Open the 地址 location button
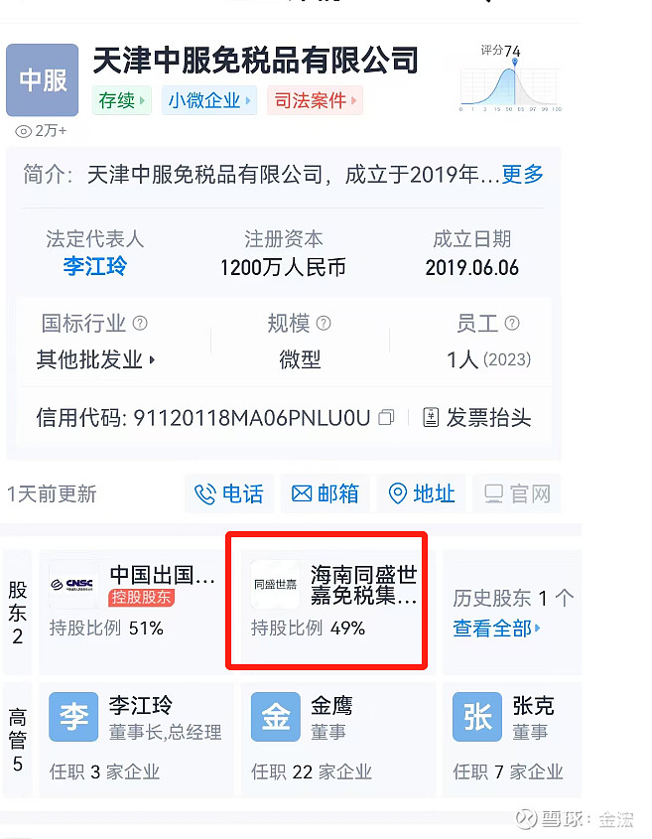The image size is (652, 839). pyautogui.click(x=421, y=493)
